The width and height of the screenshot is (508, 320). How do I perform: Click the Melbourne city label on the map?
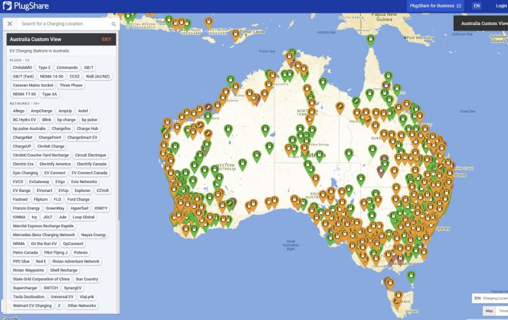point(402,264)
